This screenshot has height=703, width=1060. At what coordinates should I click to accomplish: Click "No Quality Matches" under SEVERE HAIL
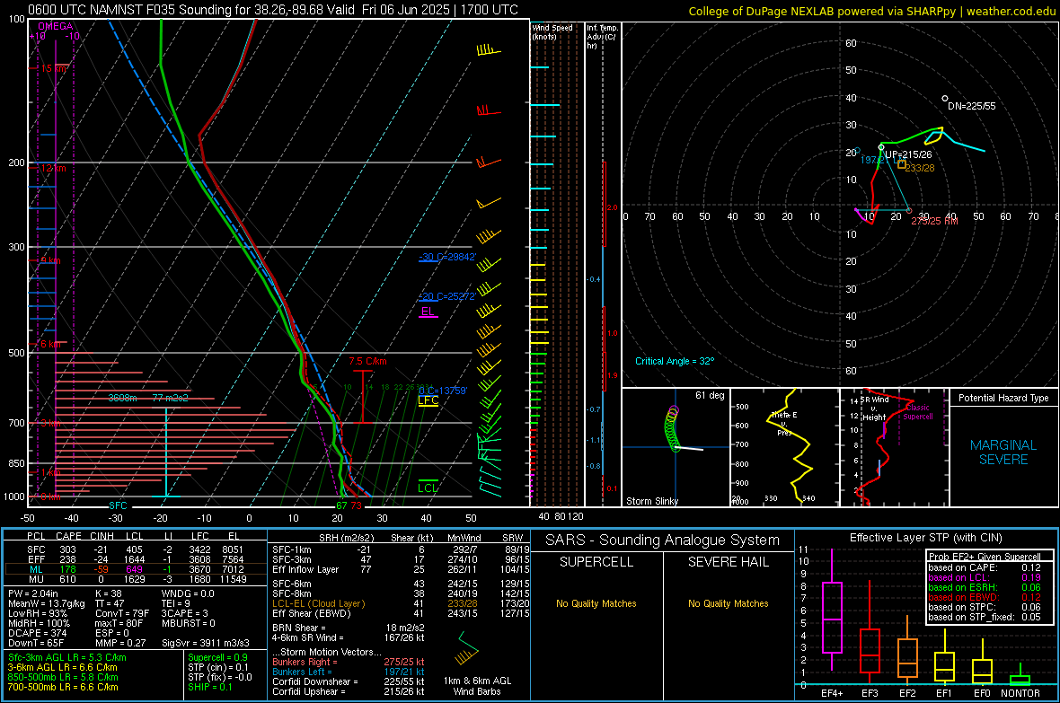click(x=728, y=603)
